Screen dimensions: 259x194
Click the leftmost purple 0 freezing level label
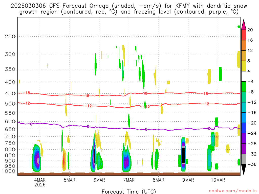point(31,124)
